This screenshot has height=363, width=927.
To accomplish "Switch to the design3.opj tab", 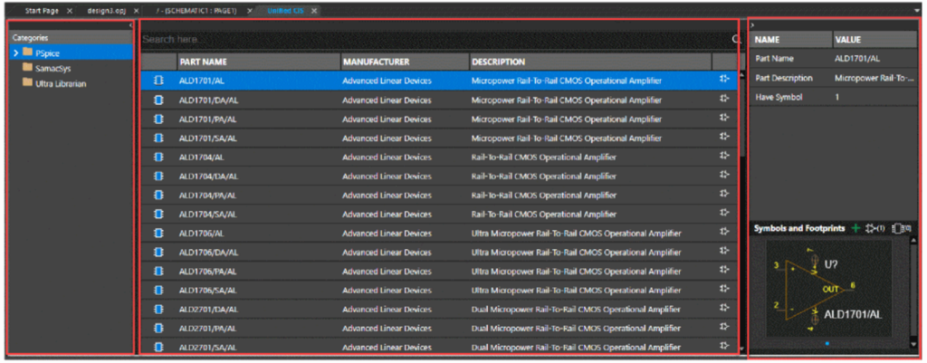I will [x=104, y=10].
